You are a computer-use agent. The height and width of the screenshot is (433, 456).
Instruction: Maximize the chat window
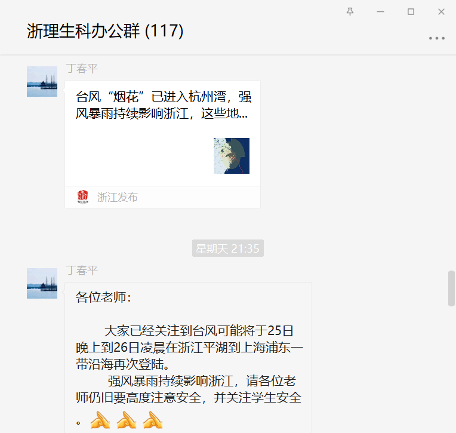(x=411, y=11)
